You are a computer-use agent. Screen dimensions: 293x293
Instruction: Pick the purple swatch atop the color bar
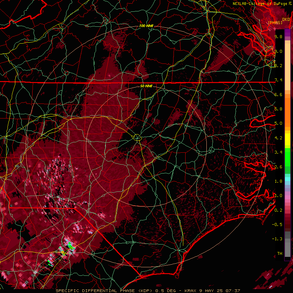point(287,33)
